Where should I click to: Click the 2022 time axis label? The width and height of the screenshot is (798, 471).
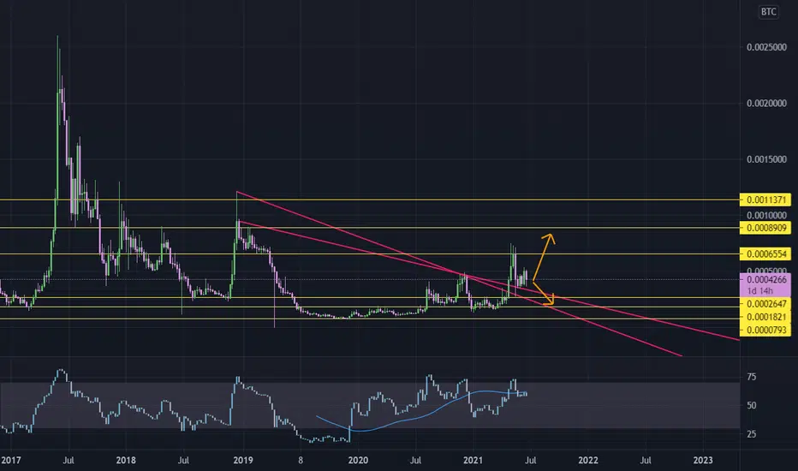point(588,461)
